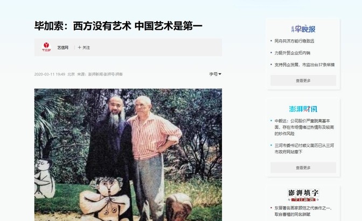Click the source text 澎湃新闻·澎湃号·湃客
Viewport: 362px width, 221px height.
pos(105,74)
